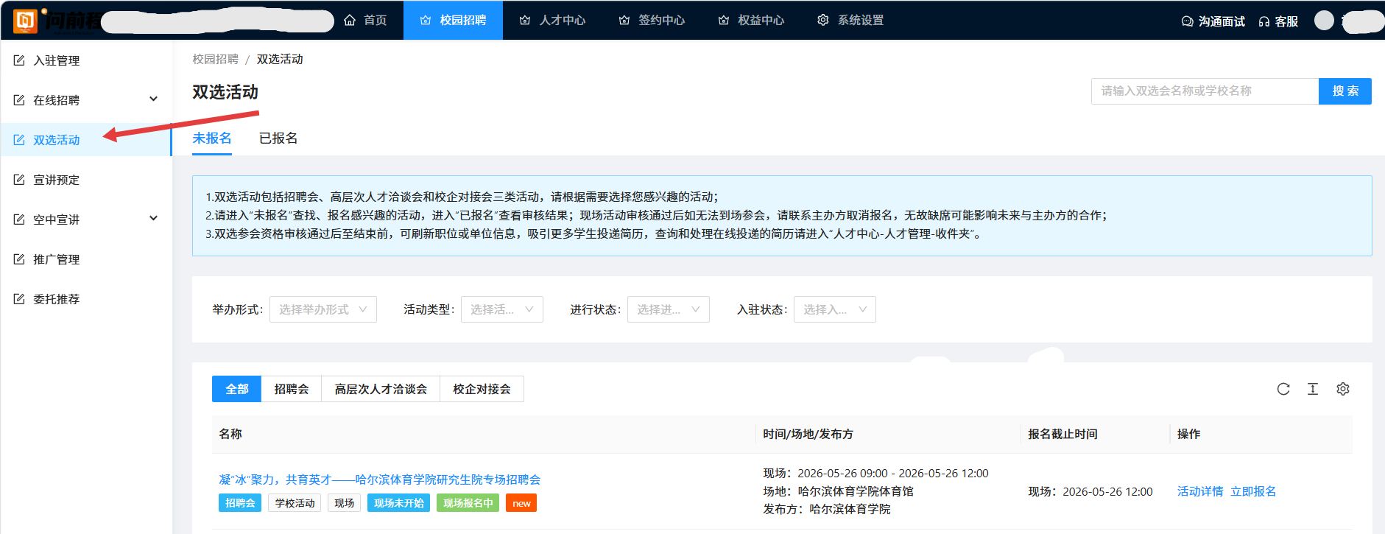Viewport: 1385px width, 534px height.
Task: Select the 招聘会 filter button
Action: click(x=292, y=389)
